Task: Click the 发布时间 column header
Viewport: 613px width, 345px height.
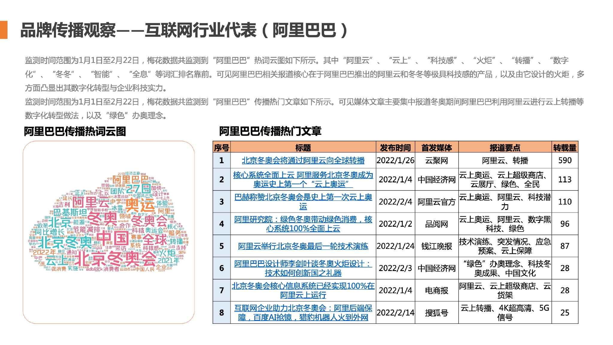Action: tap(395, 147)
